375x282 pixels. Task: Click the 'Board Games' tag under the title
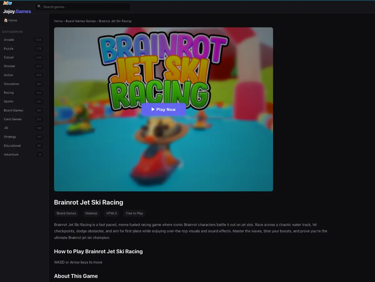click(x=66, y=213)
